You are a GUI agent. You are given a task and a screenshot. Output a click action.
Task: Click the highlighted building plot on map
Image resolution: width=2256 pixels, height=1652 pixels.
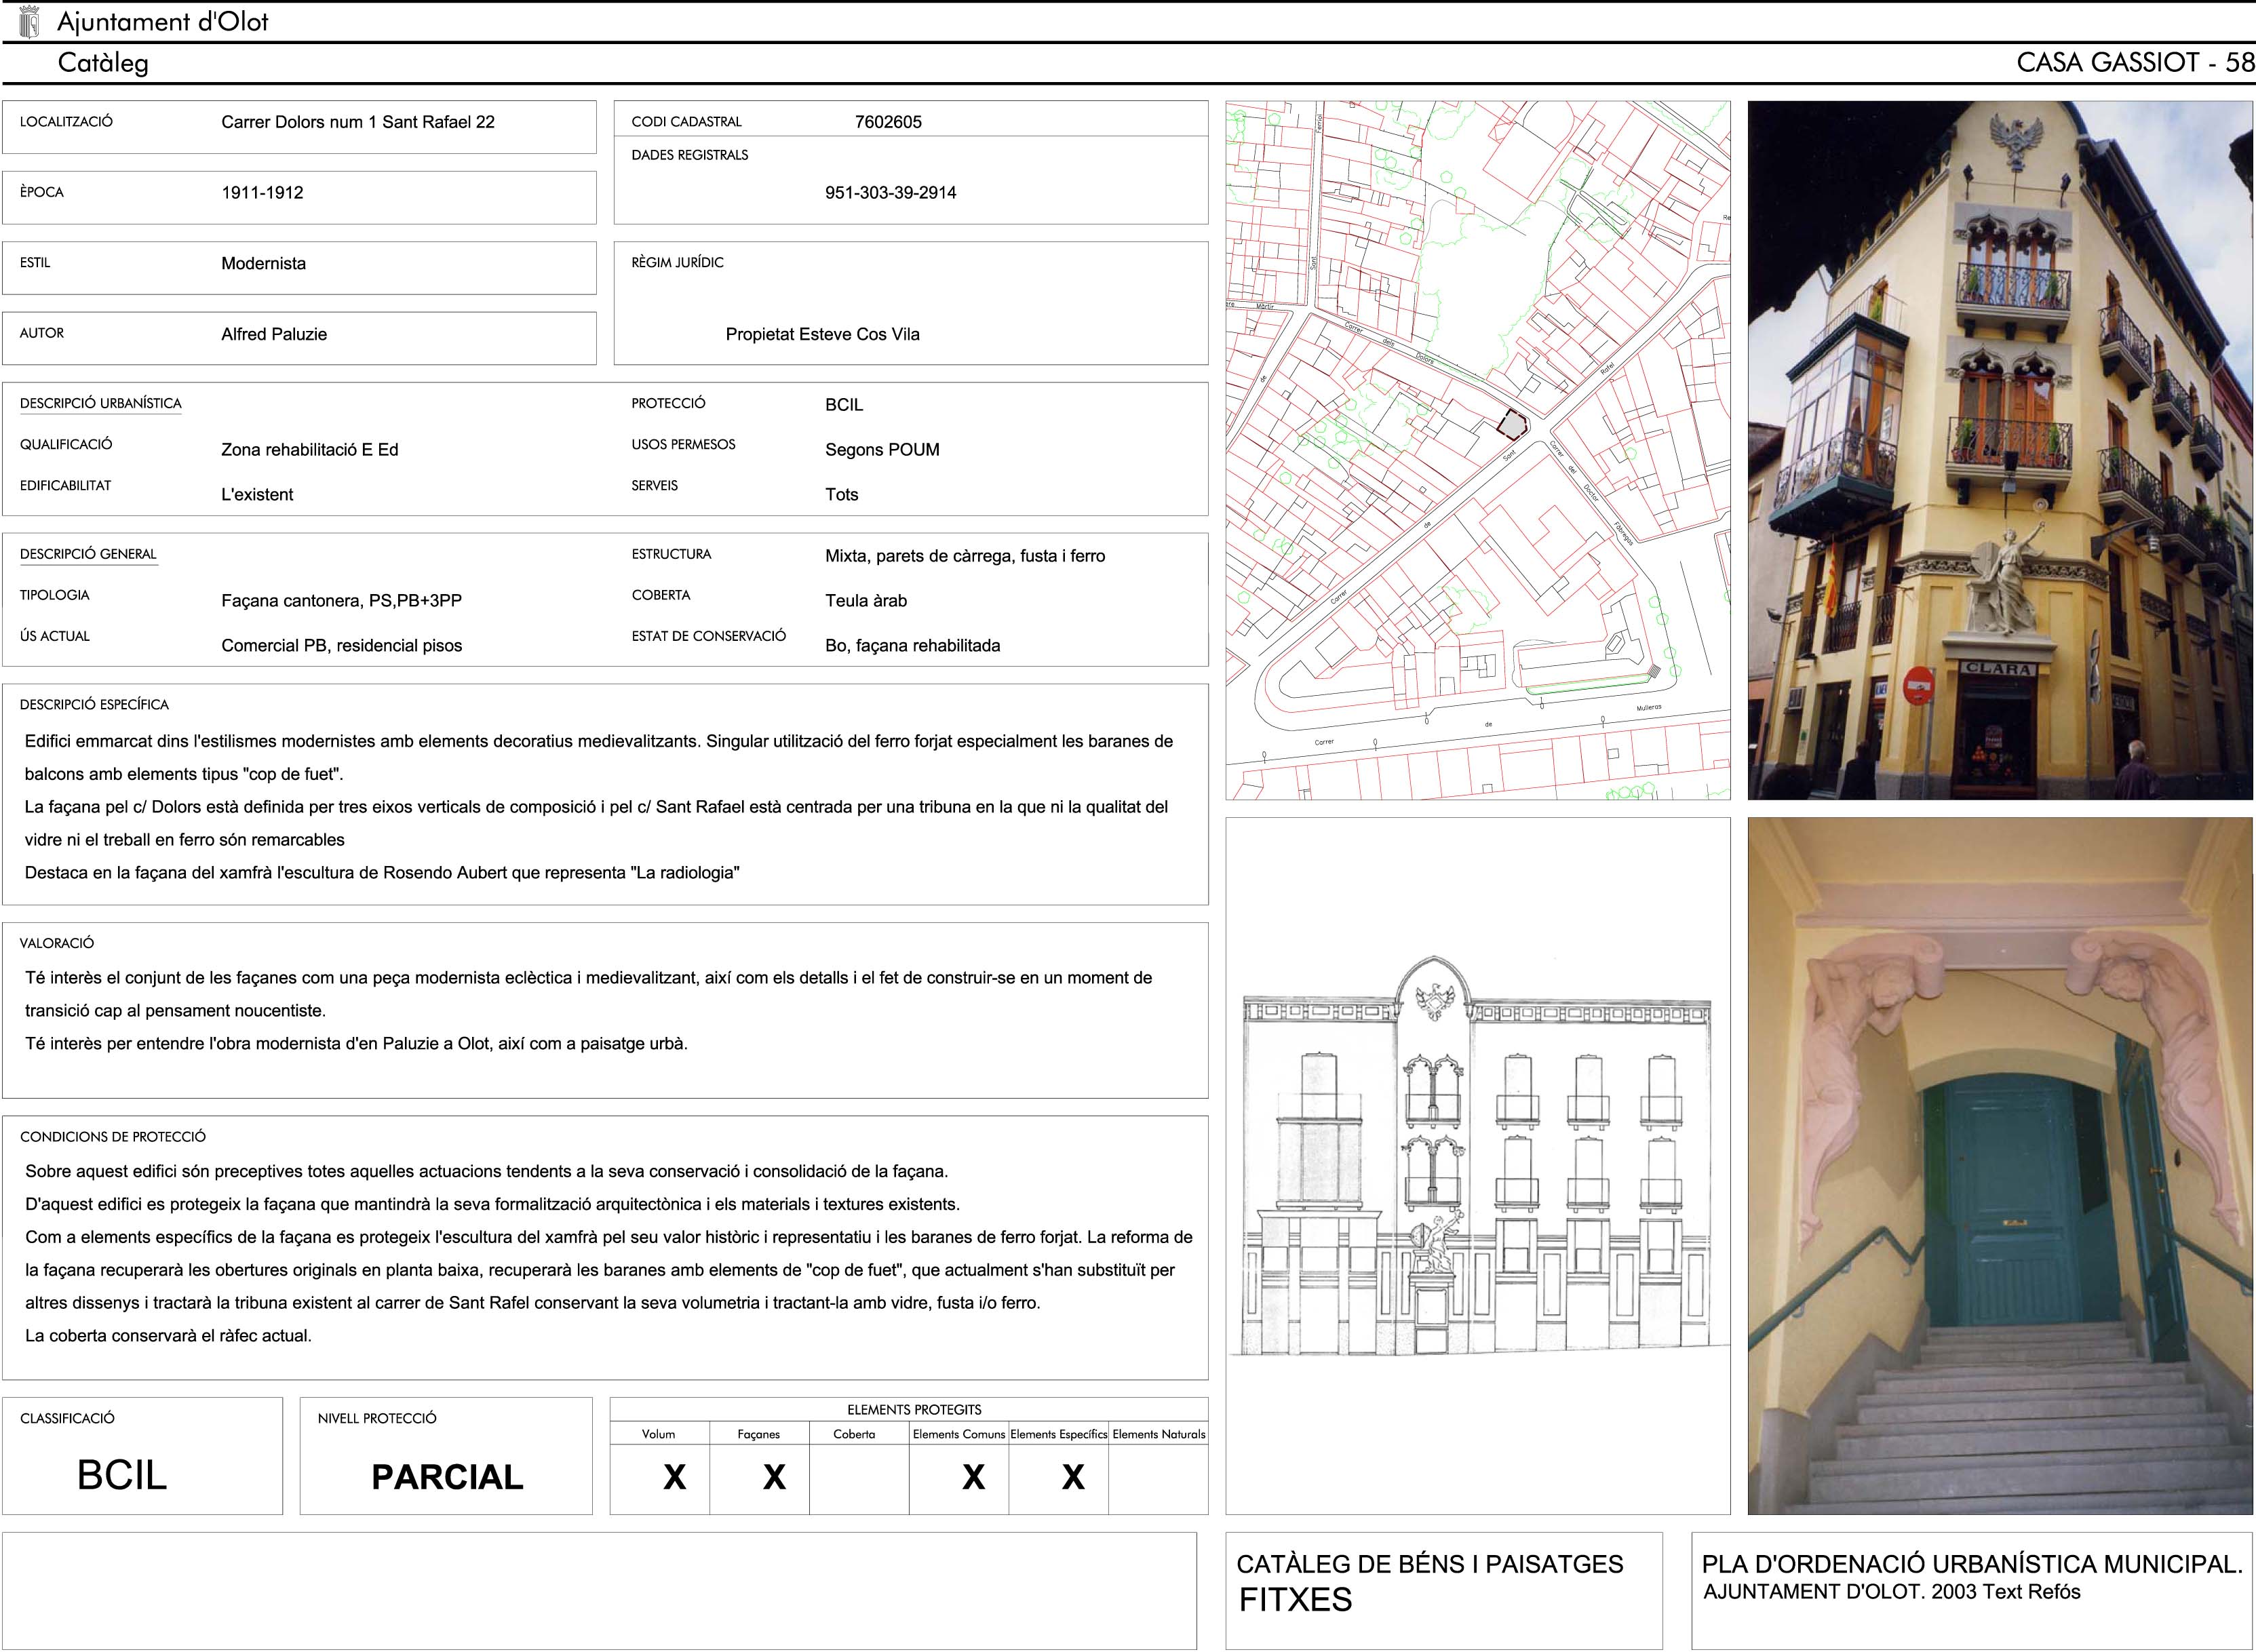1511,425
